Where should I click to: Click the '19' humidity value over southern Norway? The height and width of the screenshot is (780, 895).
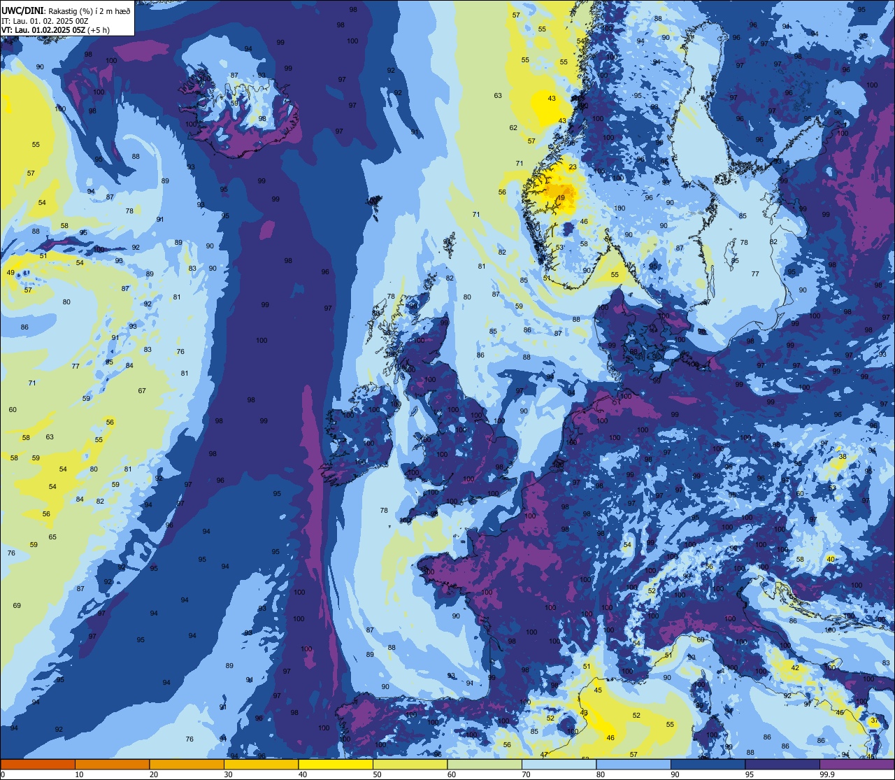point(561,198)
